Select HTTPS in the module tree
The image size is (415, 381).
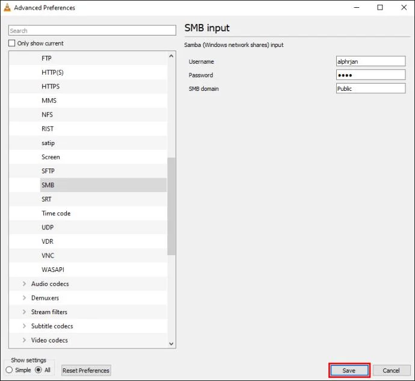(x=51, y=87)
